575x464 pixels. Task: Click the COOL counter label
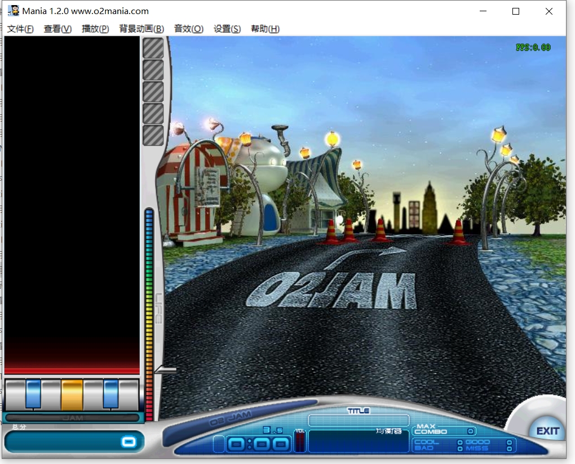click(426, 442)
